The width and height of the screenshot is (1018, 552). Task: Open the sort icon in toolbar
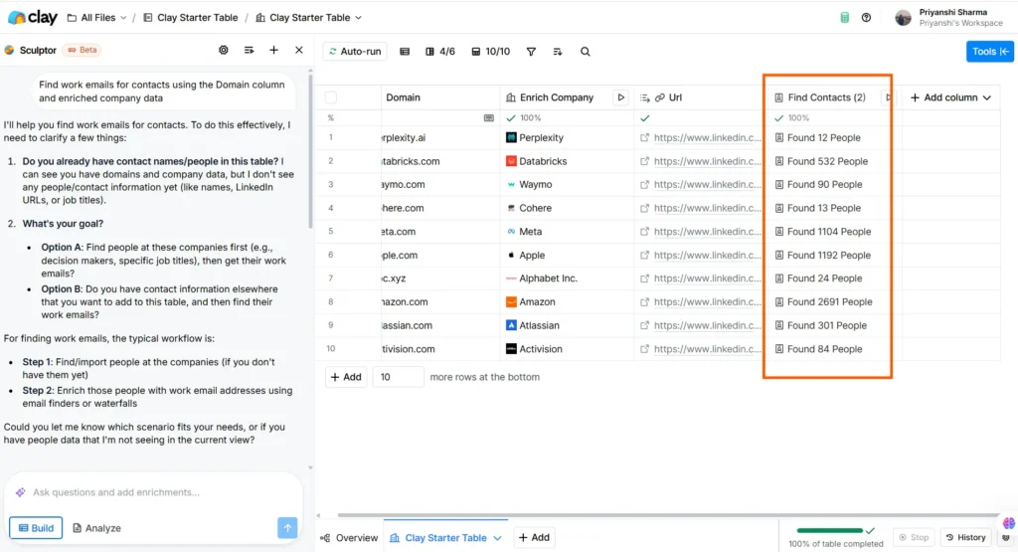[557, 52]
